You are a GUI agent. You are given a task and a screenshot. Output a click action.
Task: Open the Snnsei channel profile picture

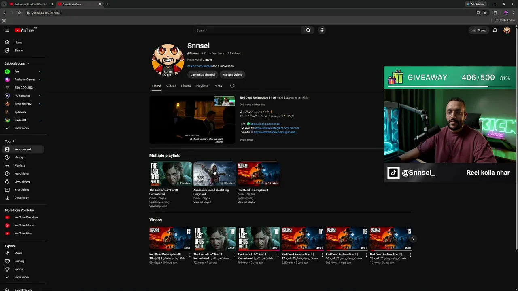point(168,61)
